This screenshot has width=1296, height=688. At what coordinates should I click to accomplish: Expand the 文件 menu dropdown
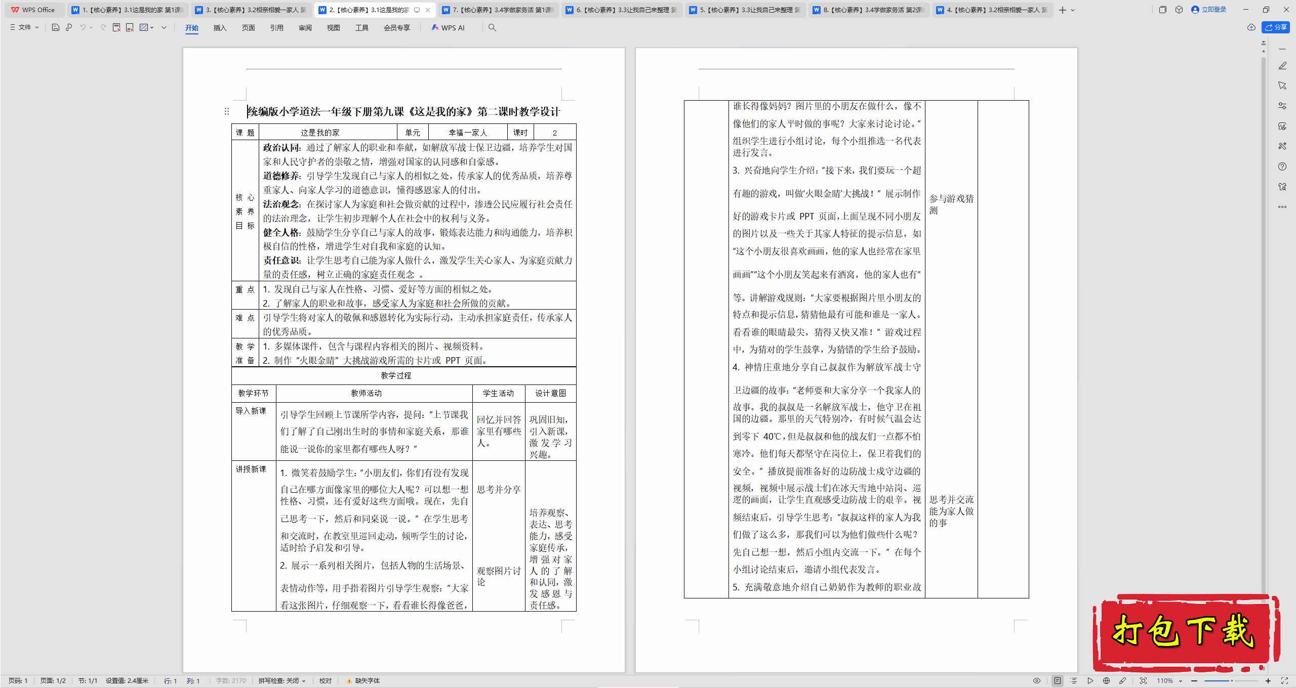[24, 27]
